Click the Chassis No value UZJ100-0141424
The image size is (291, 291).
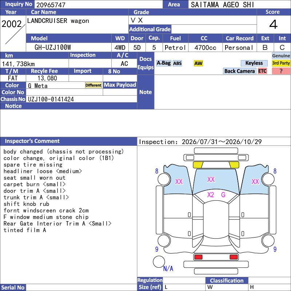(x=51, y=99)
